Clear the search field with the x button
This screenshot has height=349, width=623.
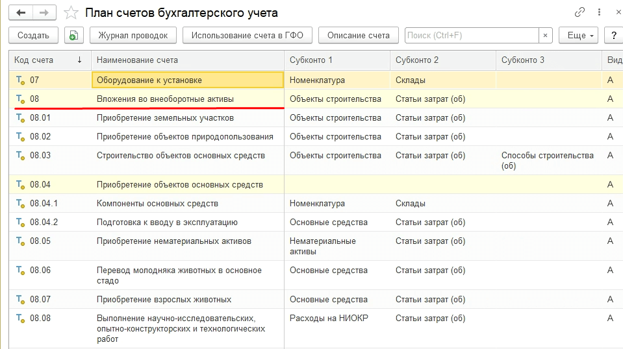click(545, 36)
